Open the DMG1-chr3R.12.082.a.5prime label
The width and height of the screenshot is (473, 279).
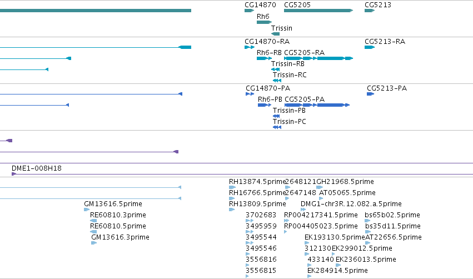click(x=351, y=204)
